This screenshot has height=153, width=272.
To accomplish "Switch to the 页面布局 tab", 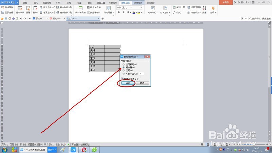I will tap(47, 3).
